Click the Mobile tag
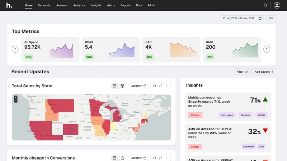287x161 pixels. click(x=261, y=115)
